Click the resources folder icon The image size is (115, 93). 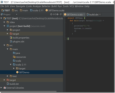tap(14, 57)
